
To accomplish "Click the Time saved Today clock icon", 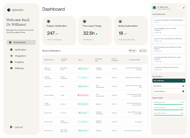I will (x=85, y=21).
